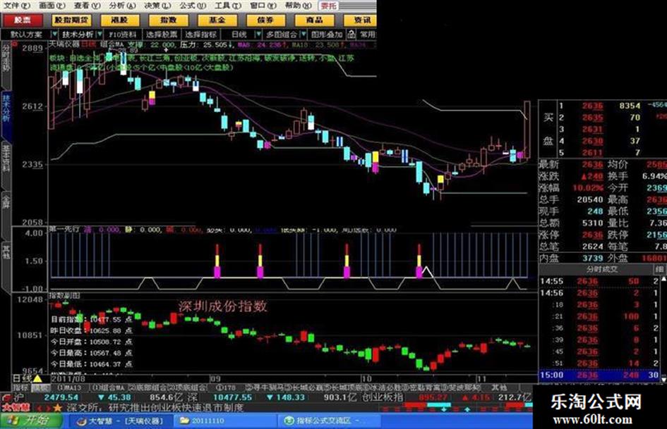Click the 分时成交 panel header

[602, 269]
